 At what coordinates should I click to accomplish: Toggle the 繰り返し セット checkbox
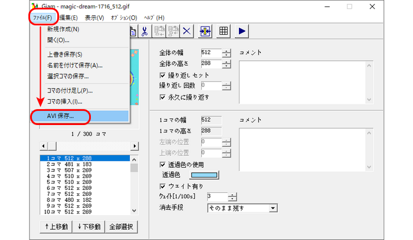point(162,75)
